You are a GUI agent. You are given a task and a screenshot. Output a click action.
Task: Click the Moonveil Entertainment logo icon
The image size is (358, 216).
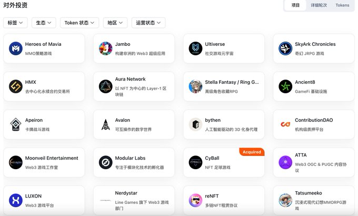[x=15, y=162]
